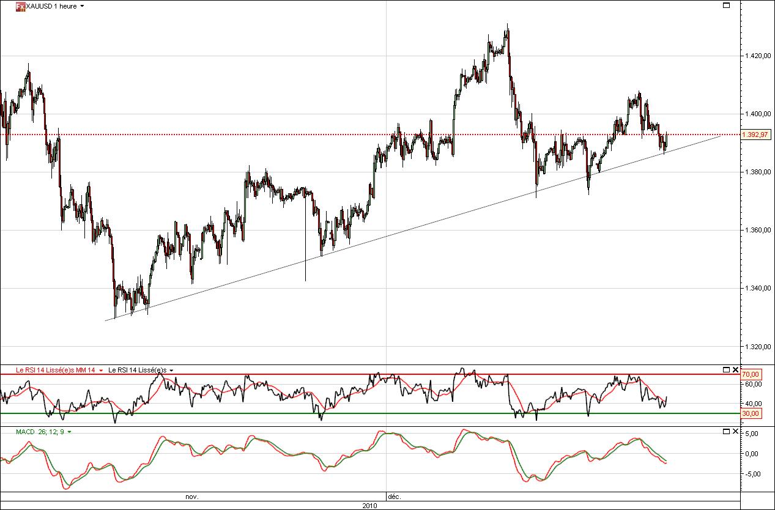The height and width of the screenshot is (510, 775).
Task: Maximize the MACD indicator panel
Action: 726,432
